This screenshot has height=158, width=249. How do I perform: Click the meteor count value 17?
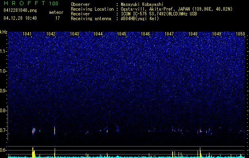pyautogui.click(x=57, y=18)
